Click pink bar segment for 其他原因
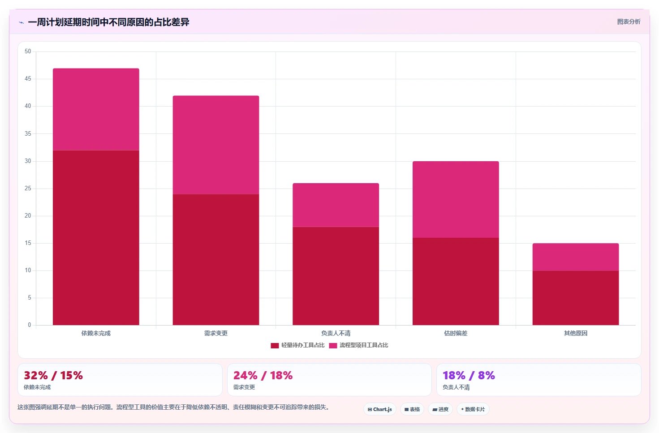The image size is (659, 433). 576,257
